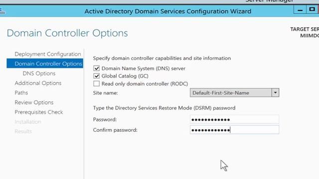Go to Deployment Configuration step

pyautogui.click(x=48, y=54)
